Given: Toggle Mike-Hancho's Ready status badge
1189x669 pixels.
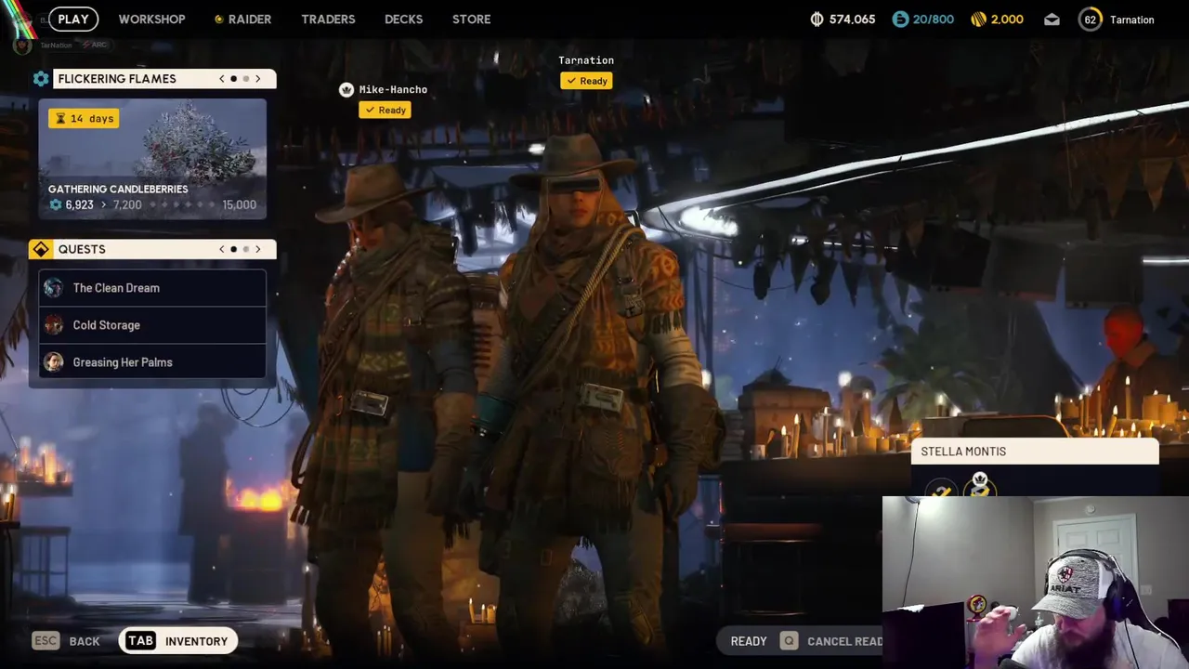Looking at the screenshot, I should (x=385, y=110).
